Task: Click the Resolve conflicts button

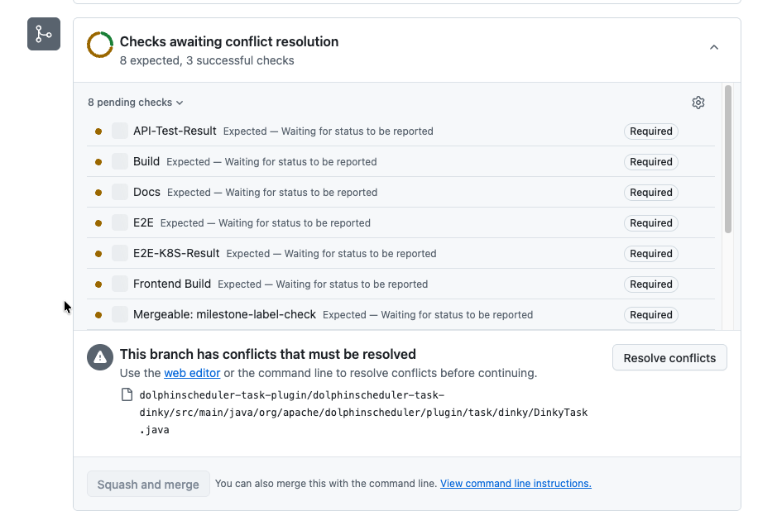Action: pyautogui.click(x=669, y=358)
